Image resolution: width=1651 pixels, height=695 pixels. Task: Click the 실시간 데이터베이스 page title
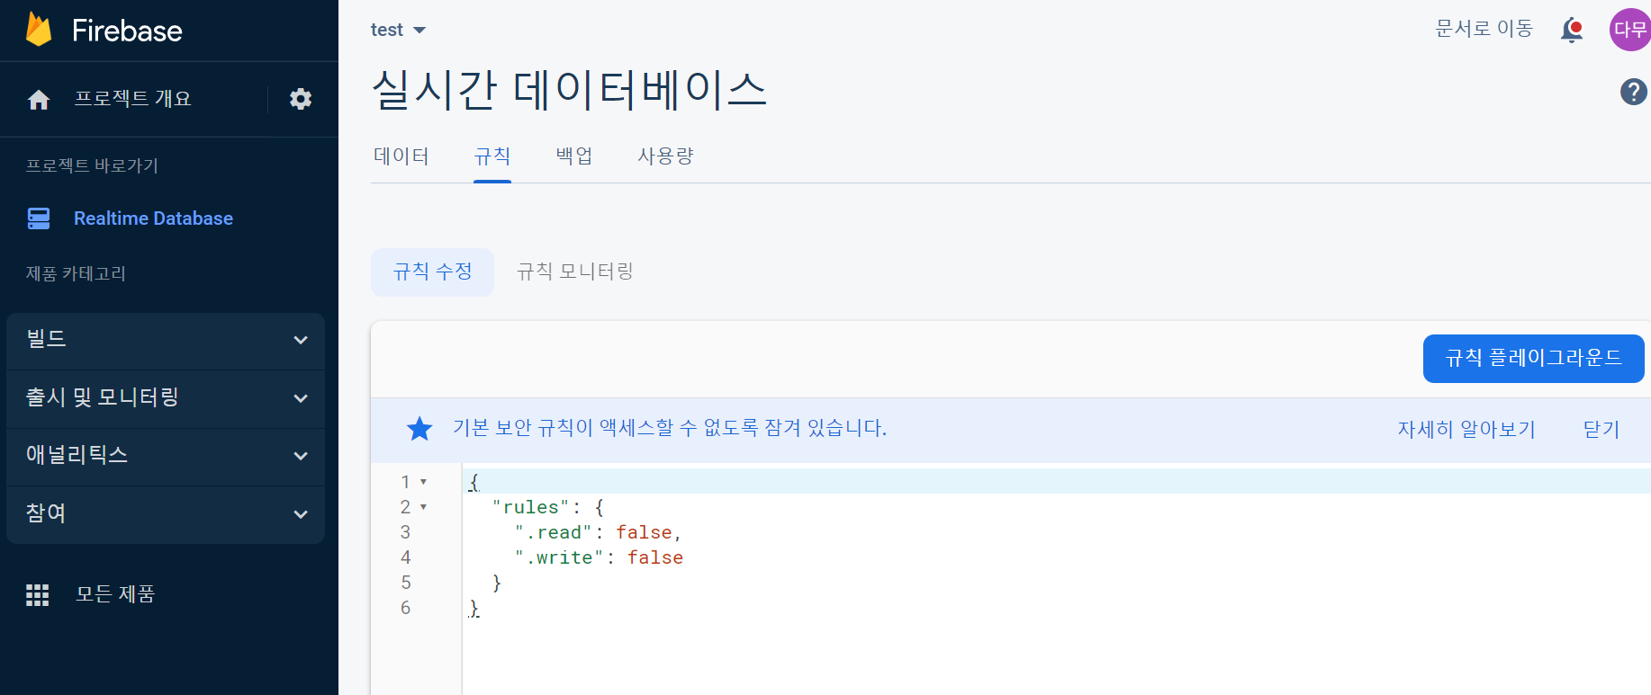click(x=569, y=90)
